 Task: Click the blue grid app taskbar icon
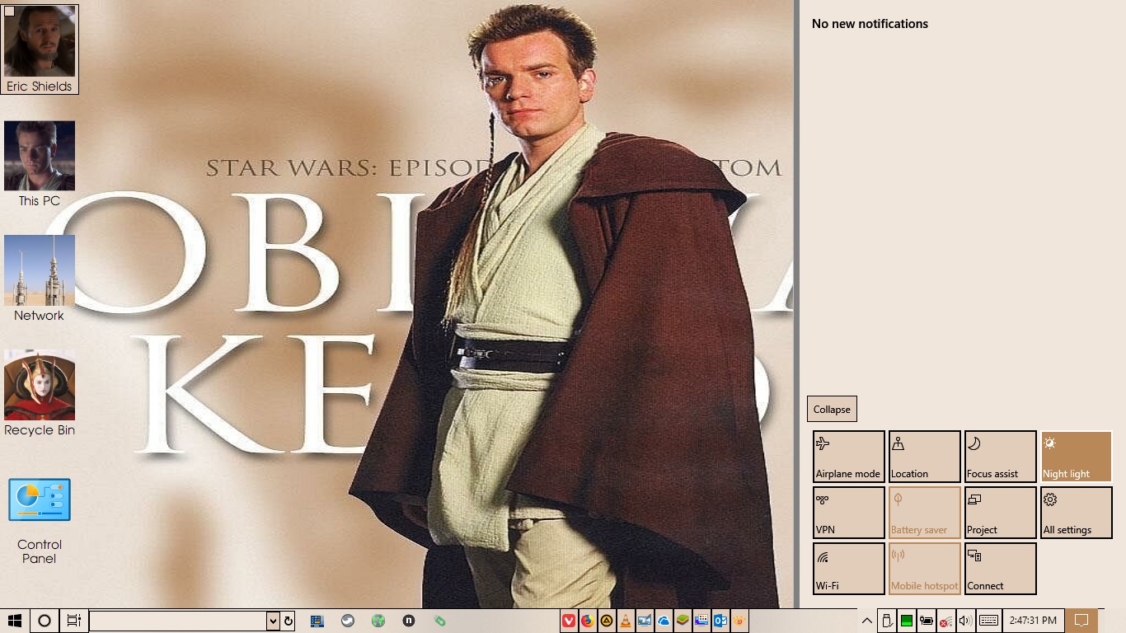click(x=317, y=621)
